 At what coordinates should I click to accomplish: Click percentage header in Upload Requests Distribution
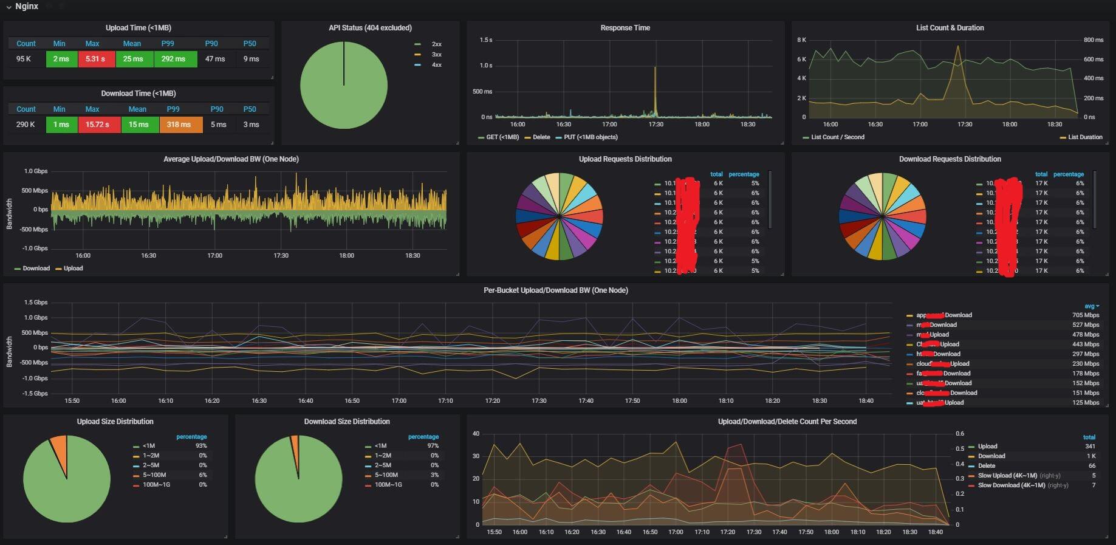(744, 174)
